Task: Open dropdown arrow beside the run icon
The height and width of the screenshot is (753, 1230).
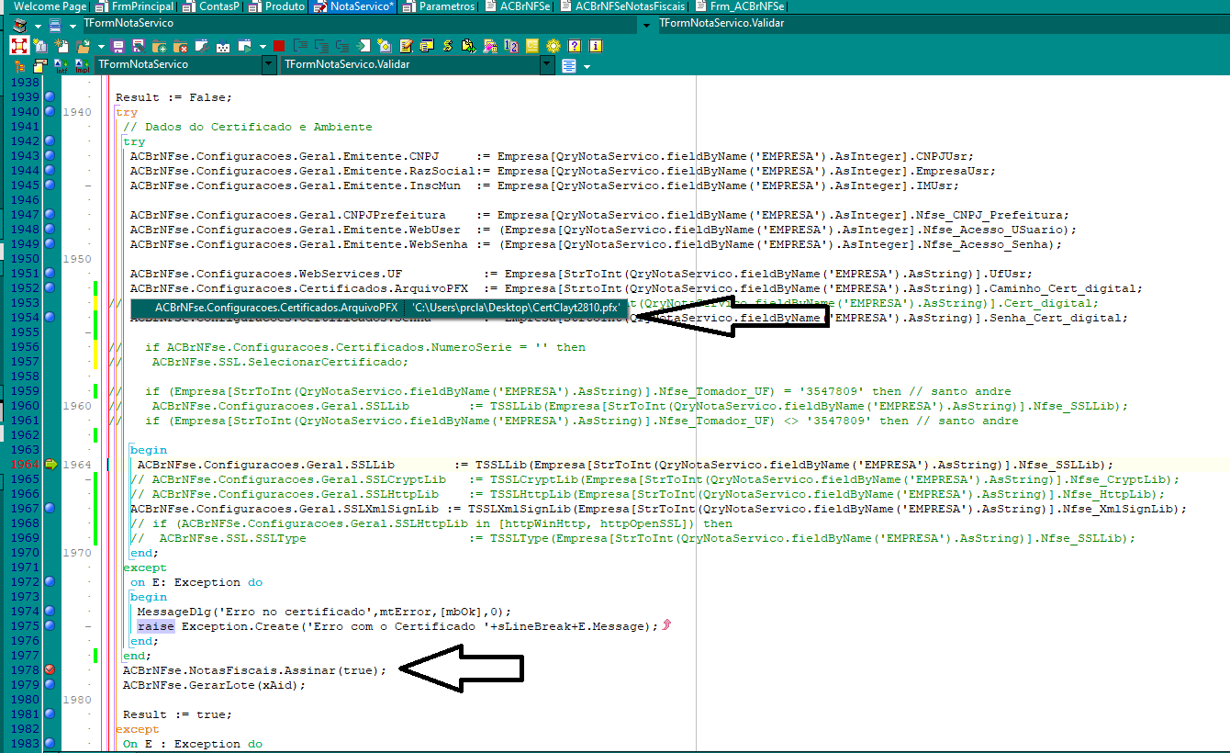Action: 263,46
